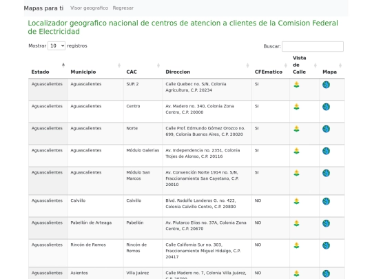The image size is (372, 279).
Task: Open the Visor geografico menu item
Action: coord(89,8)
